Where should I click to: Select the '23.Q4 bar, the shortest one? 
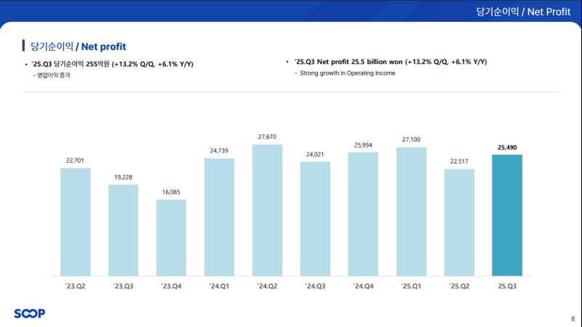click(x=171, y=238)
